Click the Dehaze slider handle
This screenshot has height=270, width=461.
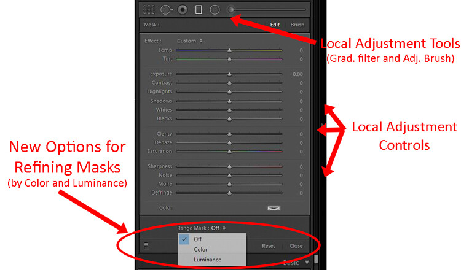[229, 143]
